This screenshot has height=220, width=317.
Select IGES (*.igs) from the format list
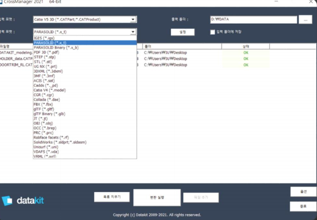coord(85,38)
